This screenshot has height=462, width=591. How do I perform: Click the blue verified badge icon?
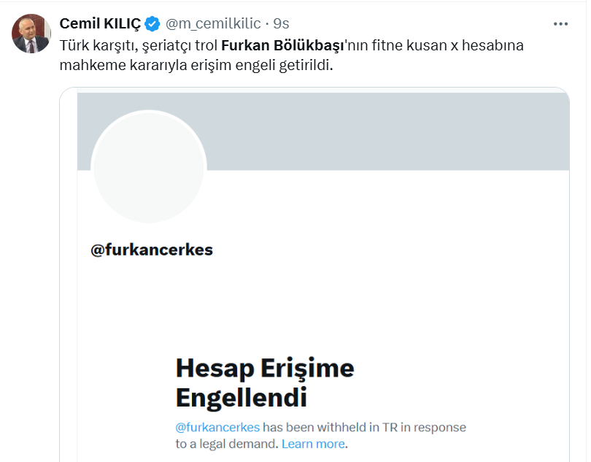pyautogui.click(x=152, y=23)
